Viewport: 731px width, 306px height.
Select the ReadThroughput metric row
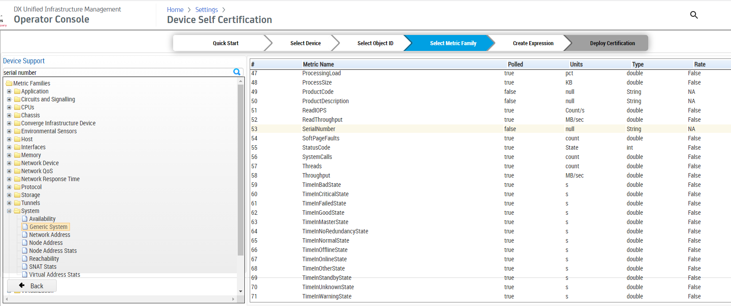pyautogui.click(x=491, y=120)
